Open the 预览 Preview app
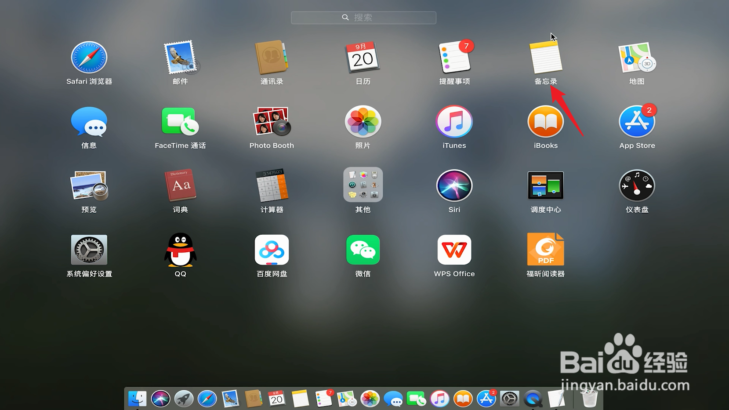Image resolution: width=729 pixels, height=410 pixels. 89,185
